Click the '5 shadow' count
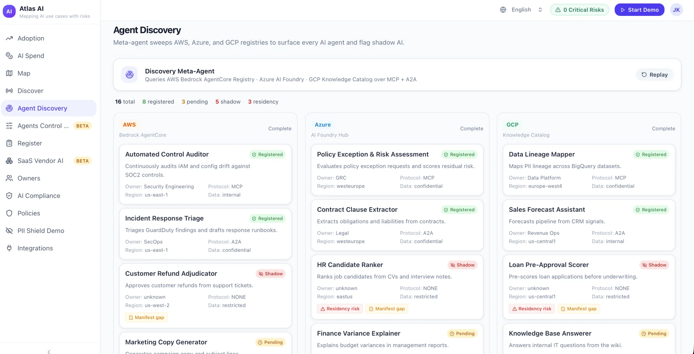Screen dimensions: 694x354 [x=228, y=101]
